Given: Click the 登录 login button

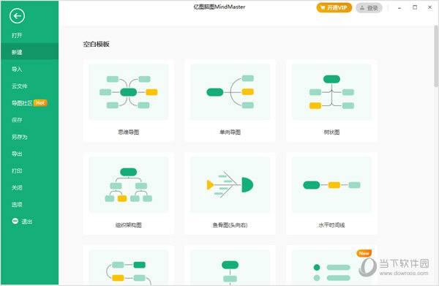Looking at the screenshot, I should (369, 8).
